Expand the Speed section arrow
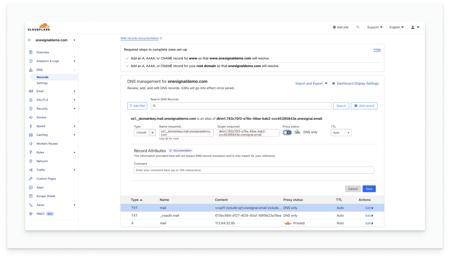The height and width of the screenshot is (259, 450). pyautogui.click(x=74, y=126)
